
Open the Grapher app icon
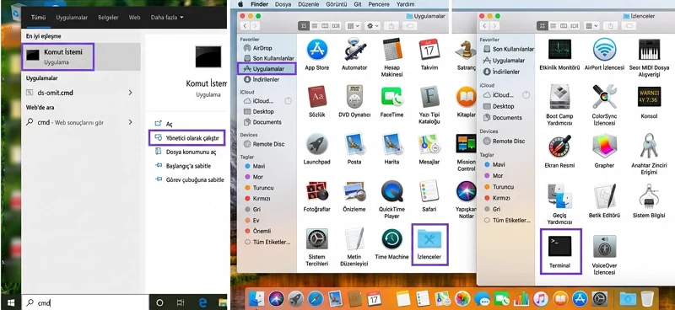click(x=604, y=147)
